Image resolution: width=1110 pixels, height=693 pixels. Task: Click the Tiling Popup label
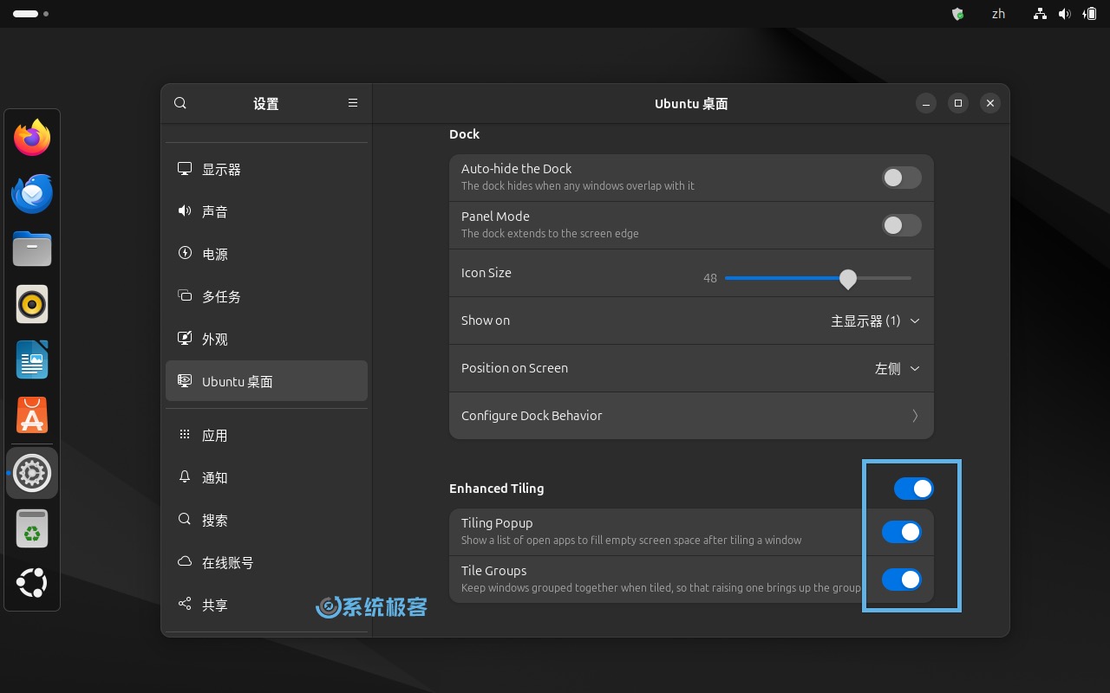pos(497,523)
